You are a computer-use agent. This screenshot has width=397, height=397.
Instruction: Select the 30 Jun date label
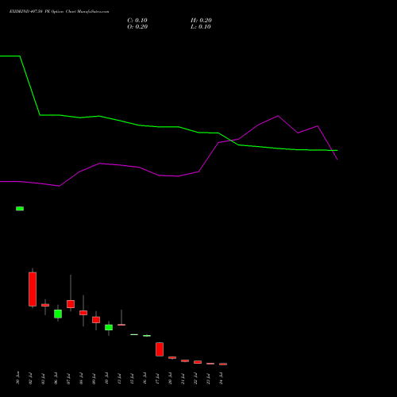[x=17, y=378]
